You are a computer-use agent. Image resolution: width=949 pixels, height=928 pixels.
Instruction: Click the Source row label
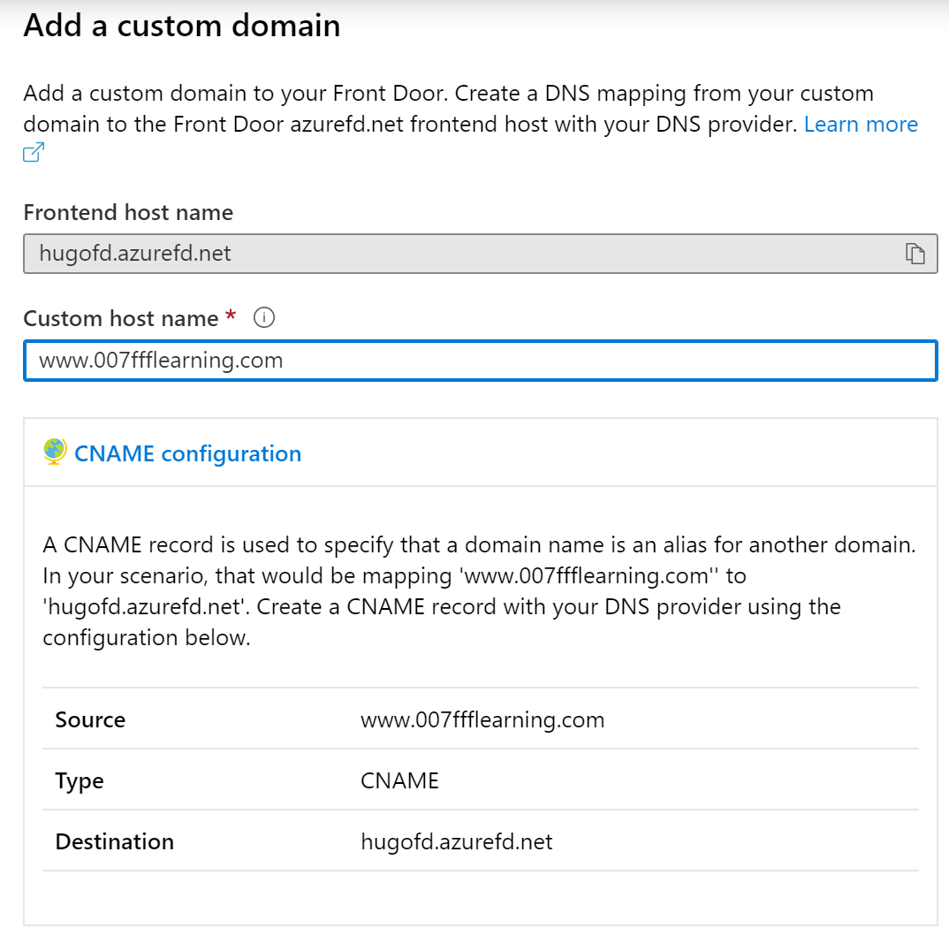click(90, 719)
